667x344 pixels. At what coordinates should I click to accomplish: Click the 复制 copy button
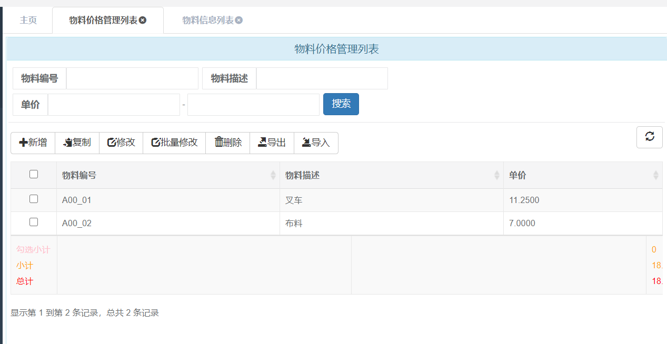pyautogui.click(x=77, y=143)
